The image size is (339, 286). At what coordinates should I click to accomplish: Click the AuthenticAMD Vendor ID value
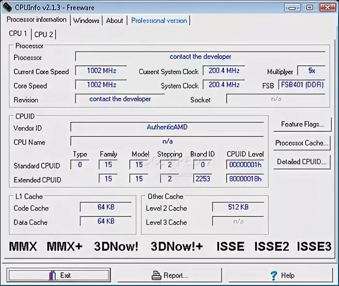(167, 127)
